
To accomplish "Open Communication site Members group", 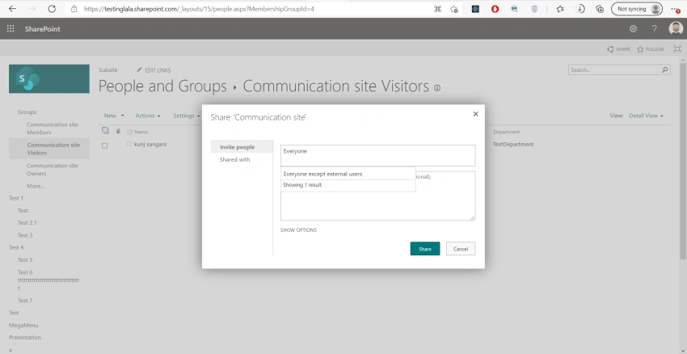I will (53, 129).
